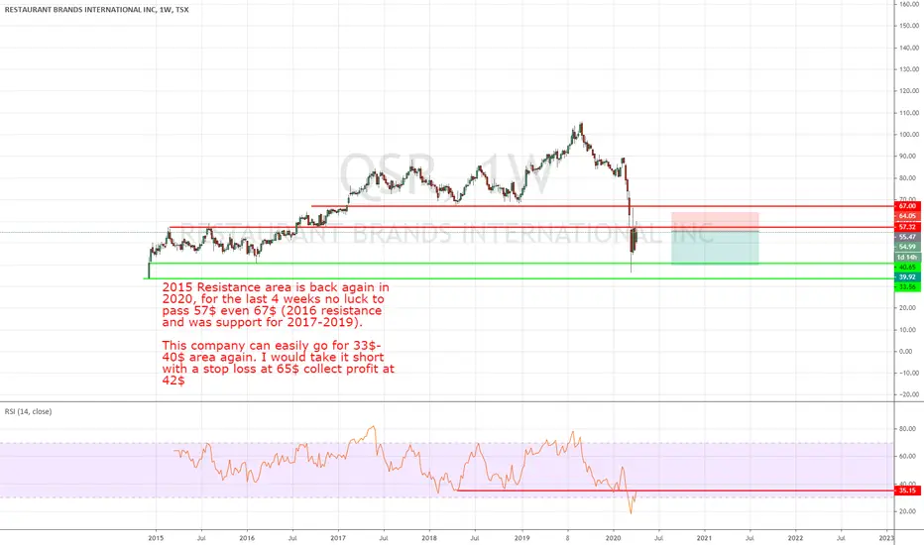Click the 2017 label on time axis
This screenshot has height=545, width=924.
click(x=338, y=538)
